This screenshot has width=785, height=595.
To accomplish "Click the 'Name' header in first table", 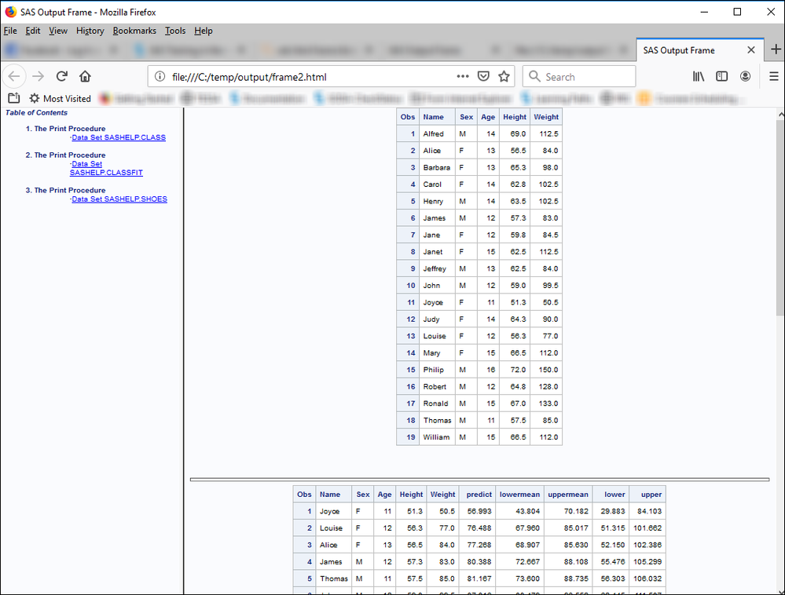I will (437, 116).
